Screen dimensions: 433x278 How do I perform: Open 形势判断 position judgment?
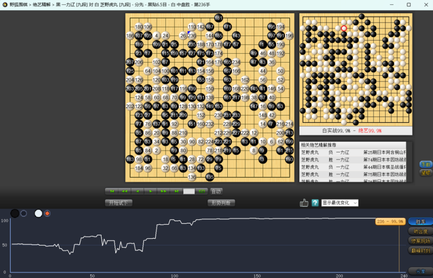click(221, 203)
